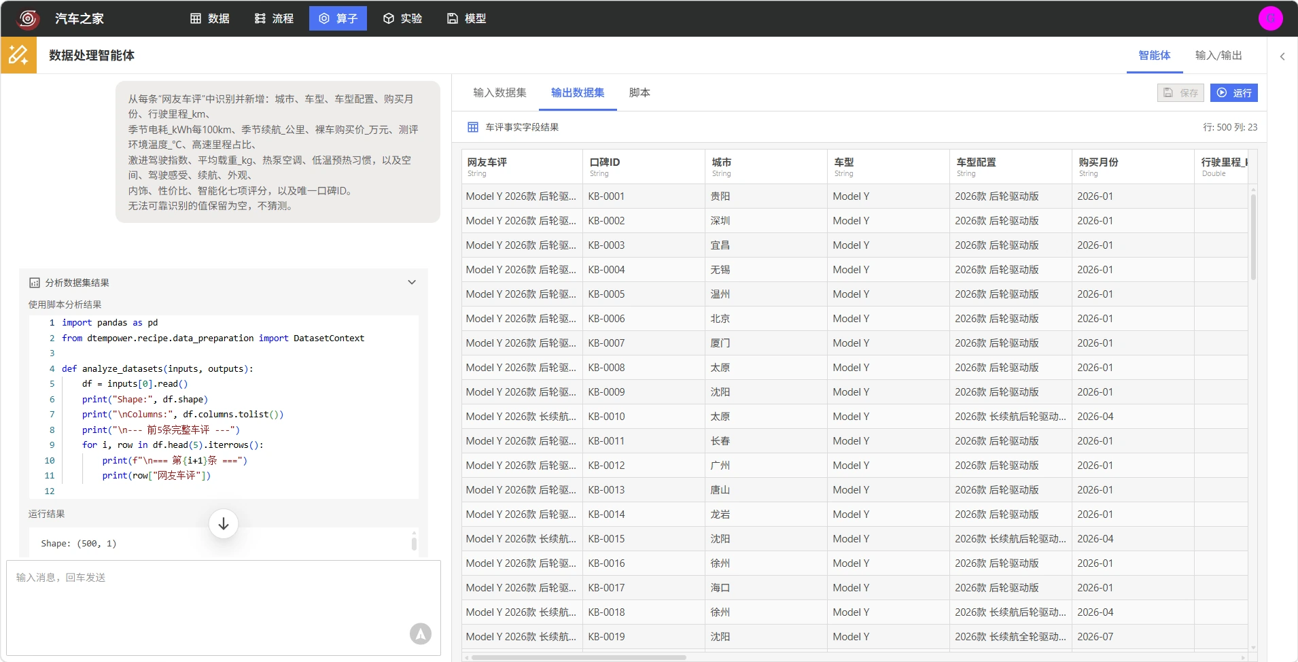The height and width of the screenshot is (662, 1298).
Task: Click the send message arrow button
Action: (x=421, y=633)
